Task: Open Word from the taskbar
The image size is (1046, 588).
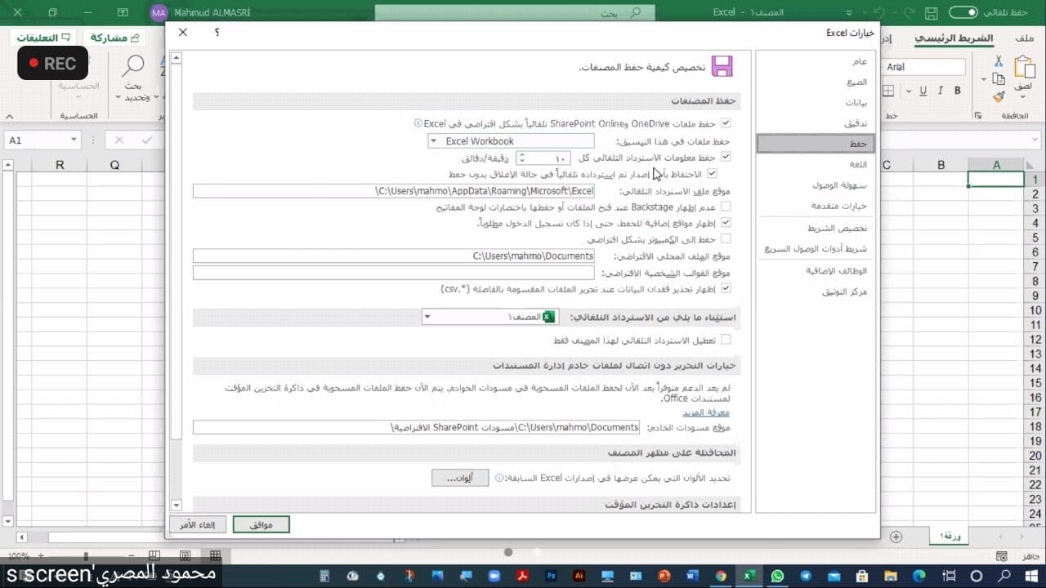Action: point(692,576)
